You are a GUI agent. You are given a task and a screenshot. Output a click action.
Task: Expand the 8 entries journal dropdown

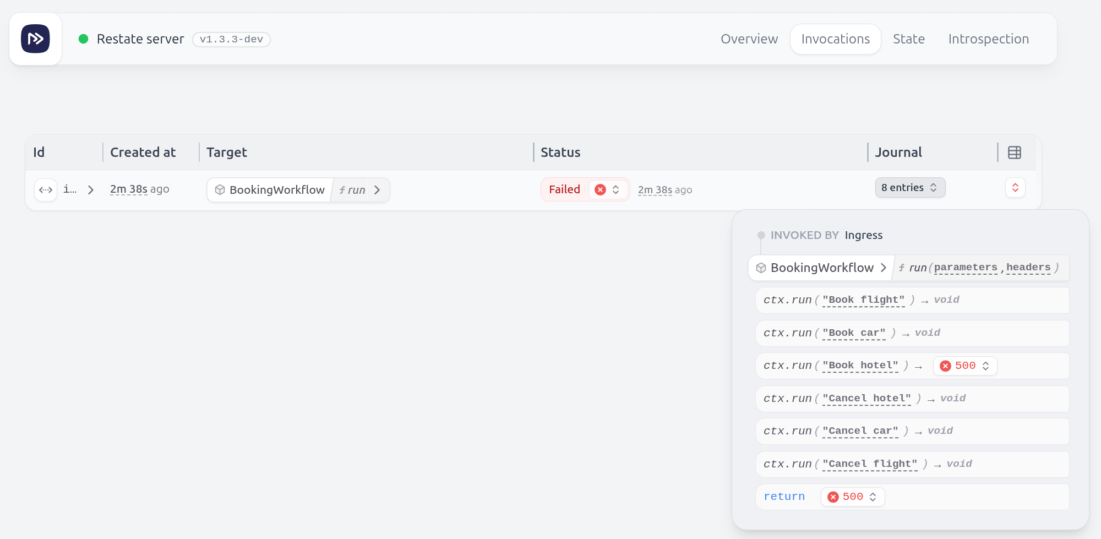point(910,188)
